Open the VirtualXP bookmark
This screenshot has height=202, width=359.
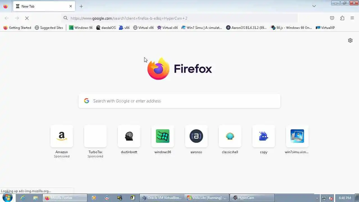(325, 28)
